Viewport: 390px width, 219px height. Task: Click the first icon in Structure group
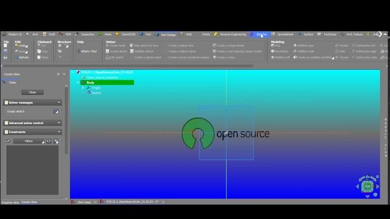(60, 46)
